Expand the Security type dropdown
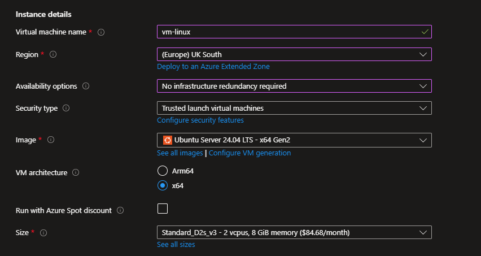This screenshot has width=481, height=256. (294, 108)
